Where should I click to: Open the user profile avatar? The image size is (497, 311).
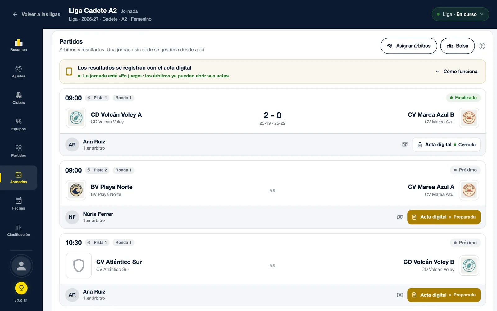tap(21, 266)
